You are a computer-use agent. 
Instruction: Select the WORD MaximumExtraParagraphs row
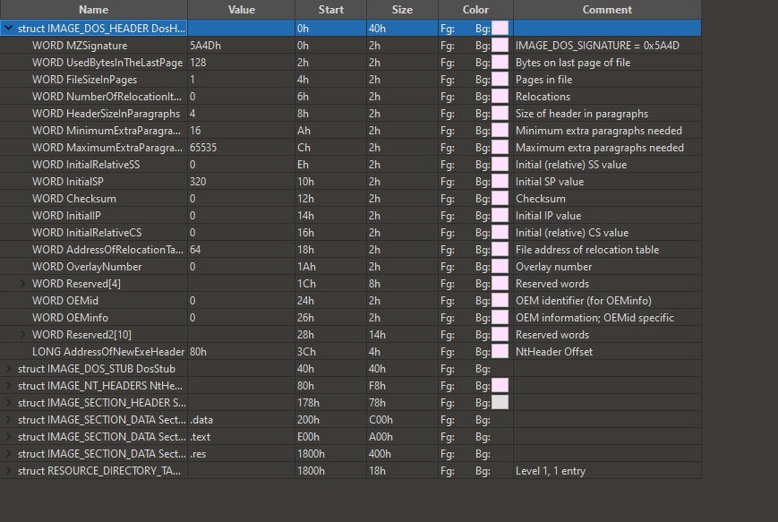[350, 148]
